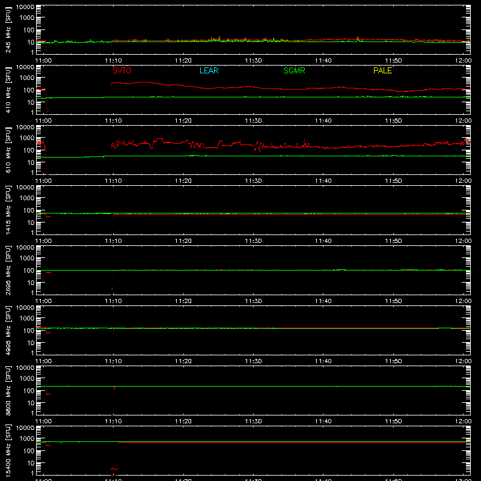This screenshot has width=481, height=481.
Task: Click the 11:00 tick label under 245 MHz plot
Action: point(43,61)
